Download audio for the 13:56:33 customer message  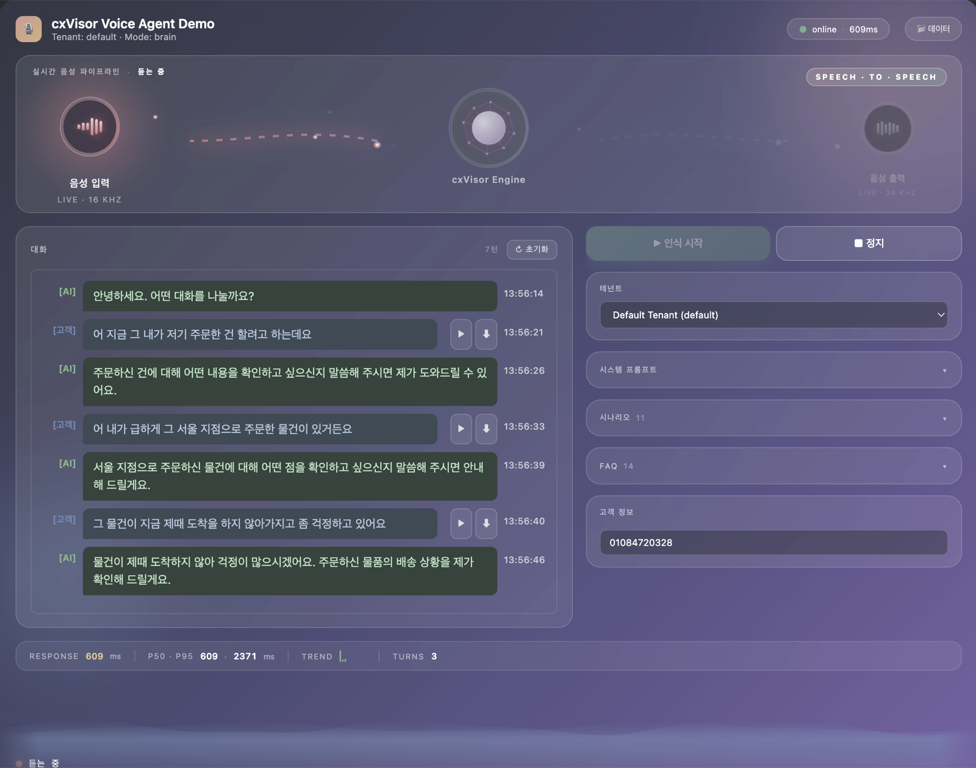486,429
